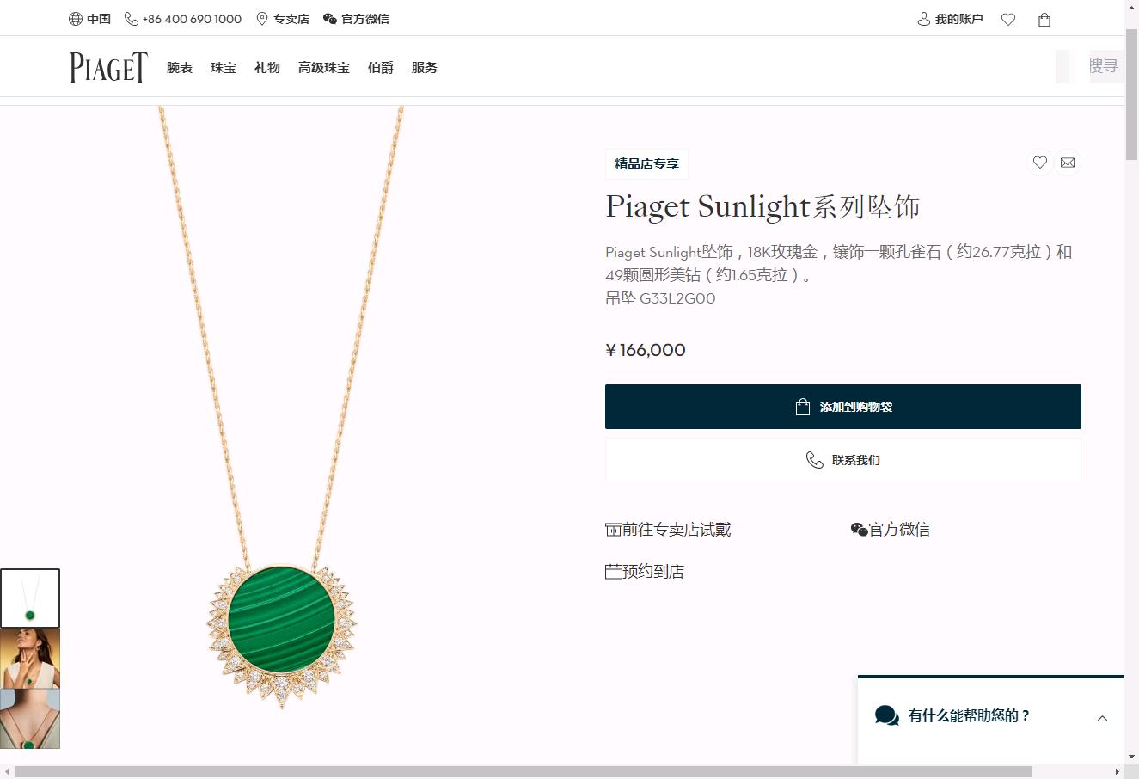This screenshot has height=779, width=1139.
Task: Click 预约到店 link
Action: [x=645, y=572]
